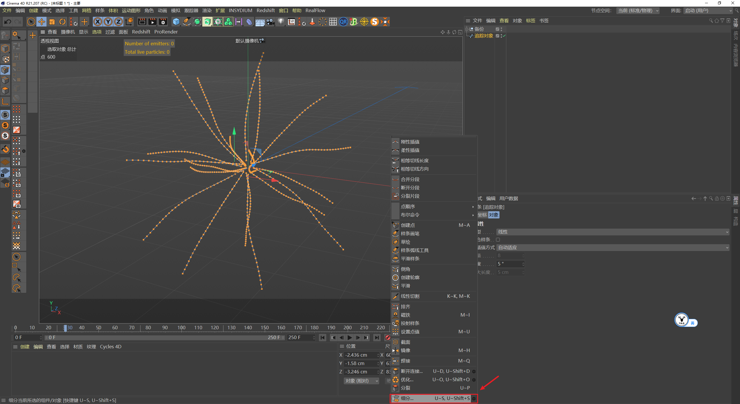This screenshot has height=404, width=740.
Task: Add a Camera object from toolbar
Action: [271, 22]
